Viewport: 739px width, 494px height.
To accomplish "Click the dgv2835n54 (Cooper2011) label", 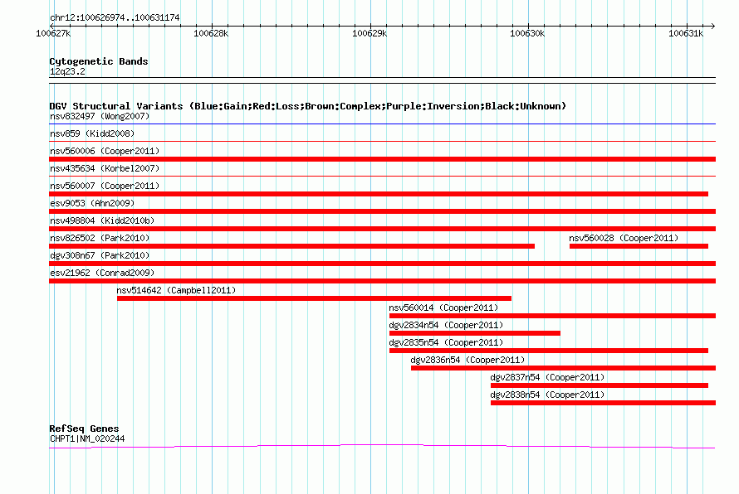I will pyautogui.click(x=446, y=342).
